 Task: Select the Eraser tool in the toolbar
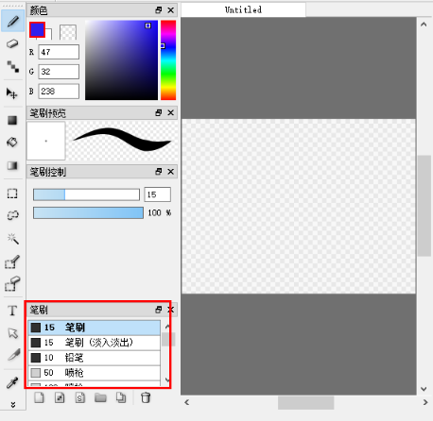point(12,43)
